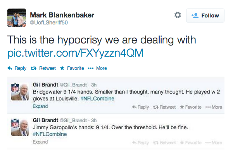Favorite the Jimmy Garoppolo tweet

192,142
